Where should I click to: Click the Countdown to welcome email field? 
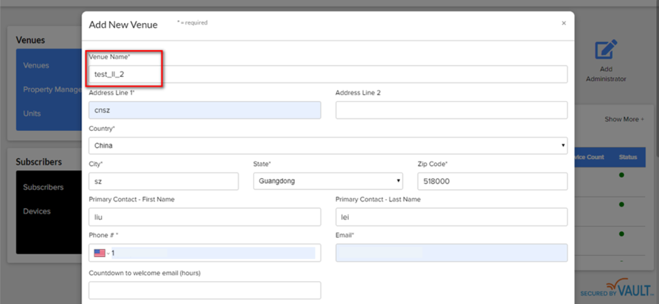pos(205,290)
